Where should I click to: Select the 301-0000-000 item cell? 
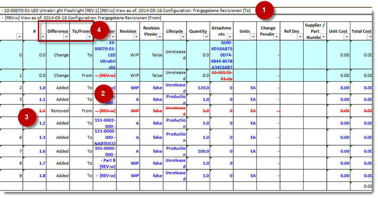(x=104, y=151)
